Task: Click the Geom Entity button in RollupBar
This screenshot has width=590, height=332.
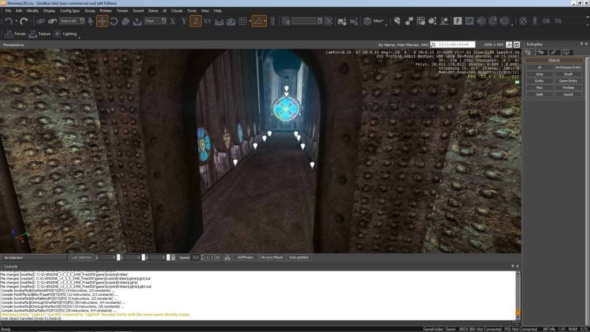Action: click(x=568, y=81)
